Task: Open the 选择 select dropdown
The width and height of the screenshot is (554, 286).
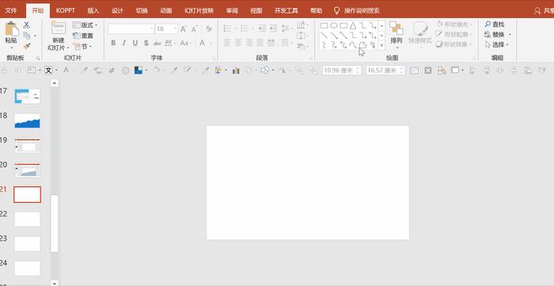Action: point(497,44)
